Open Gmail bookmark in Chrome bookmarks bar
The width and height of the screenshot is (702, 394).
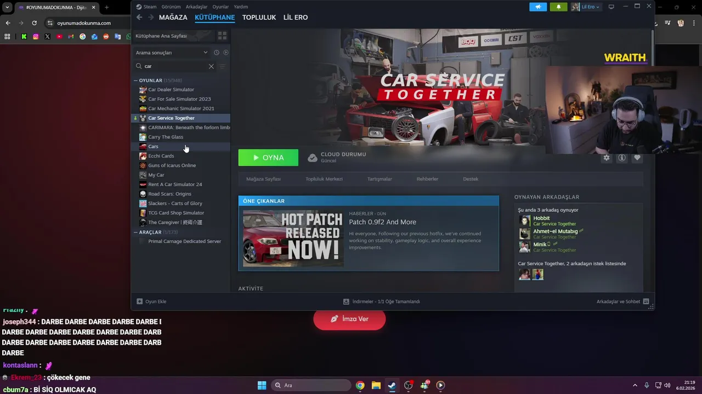71,37
